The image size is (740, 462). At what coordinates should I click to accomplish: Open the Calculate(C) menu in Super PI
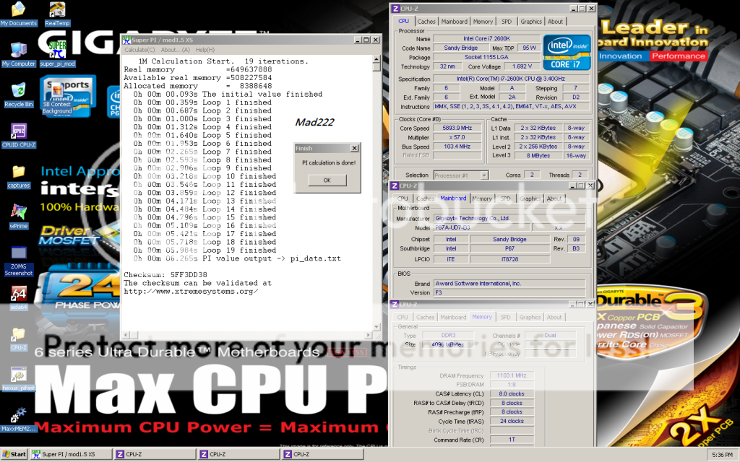click(x=139, y=50)
